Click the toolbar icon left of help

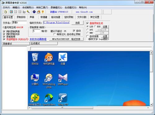38,12
